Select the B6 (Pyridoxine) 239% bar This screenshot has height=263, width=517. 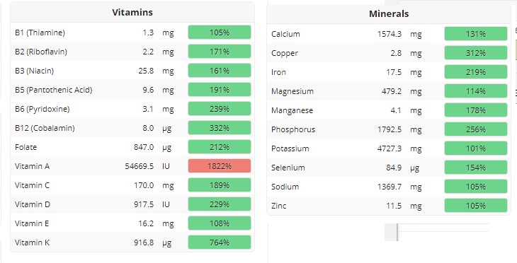[220, 109]
